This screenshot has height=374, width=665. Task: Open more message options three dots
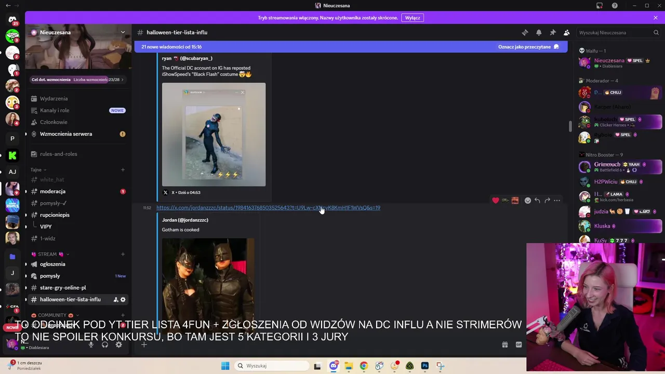[x=557, y=200]
